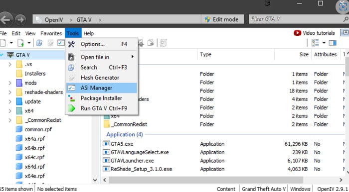Open the Favorites menu

[51, 33]
